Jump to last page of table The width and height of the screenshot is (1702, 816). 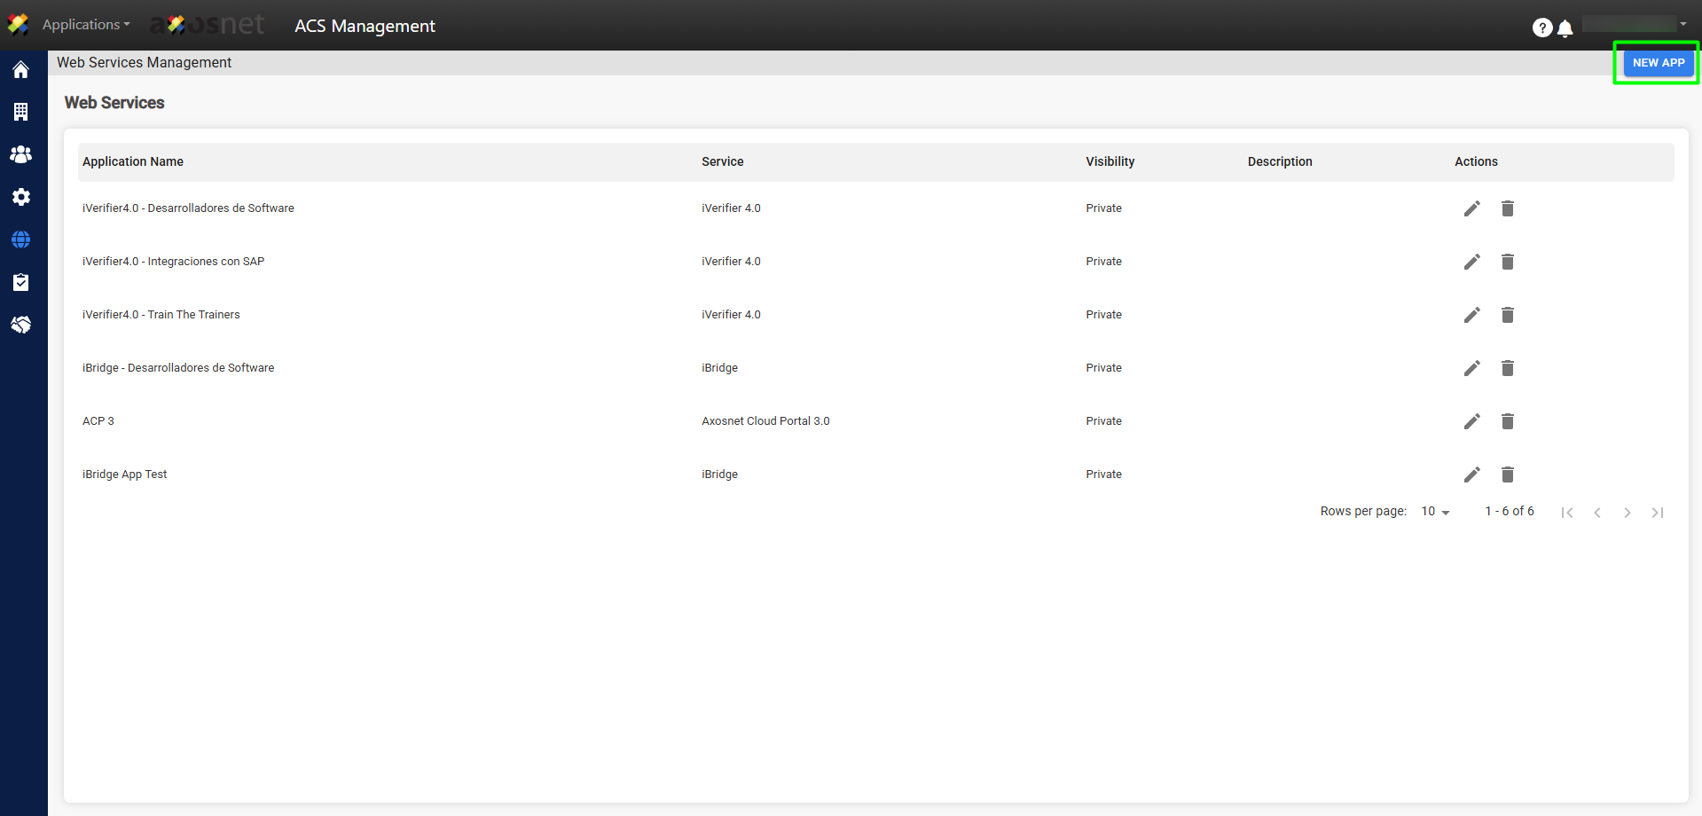point(1657,513)
